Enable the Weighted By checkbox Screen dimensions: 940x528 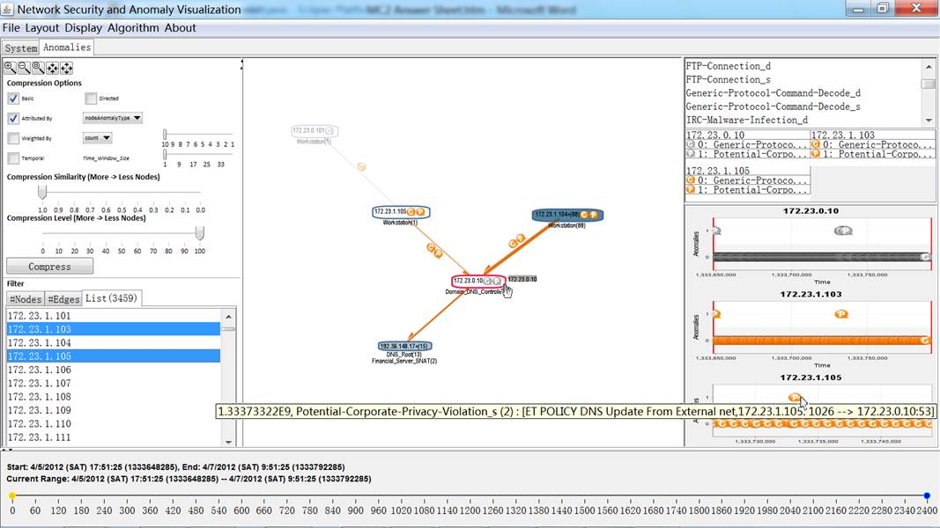click(x=13, y=138)
